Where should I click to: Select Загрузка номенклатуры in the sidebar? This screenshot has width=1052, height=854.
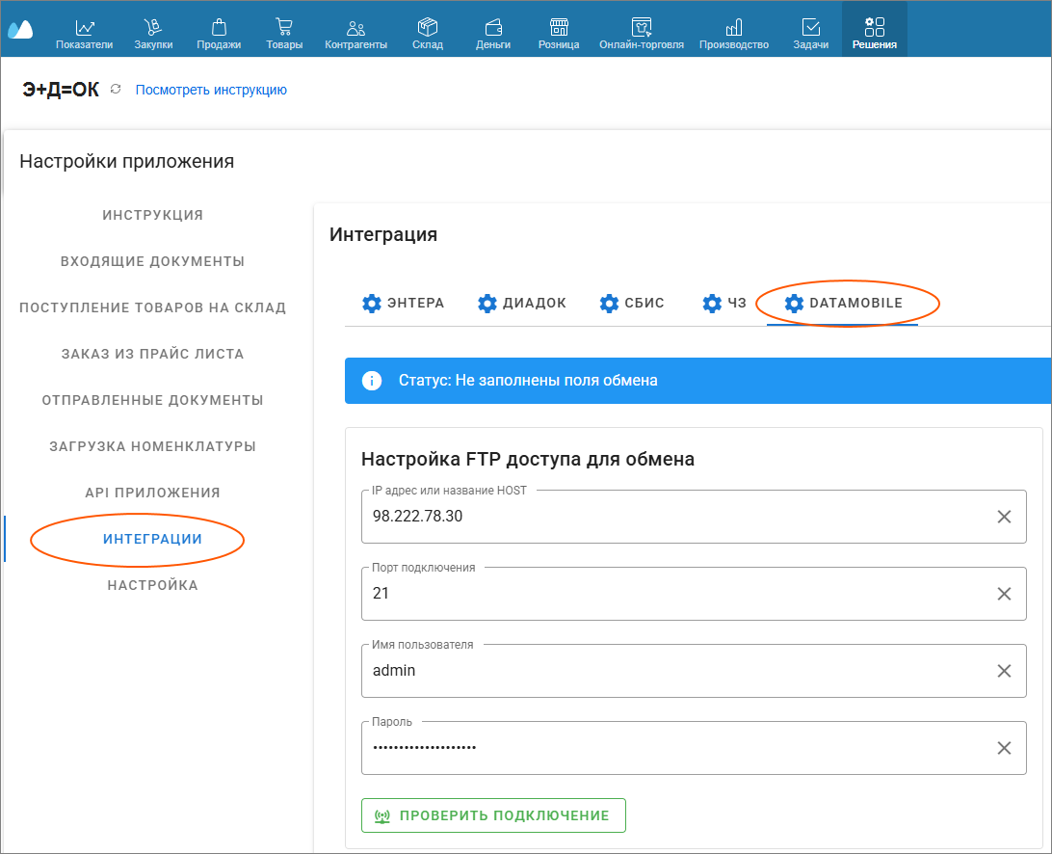tap(152, 446)
